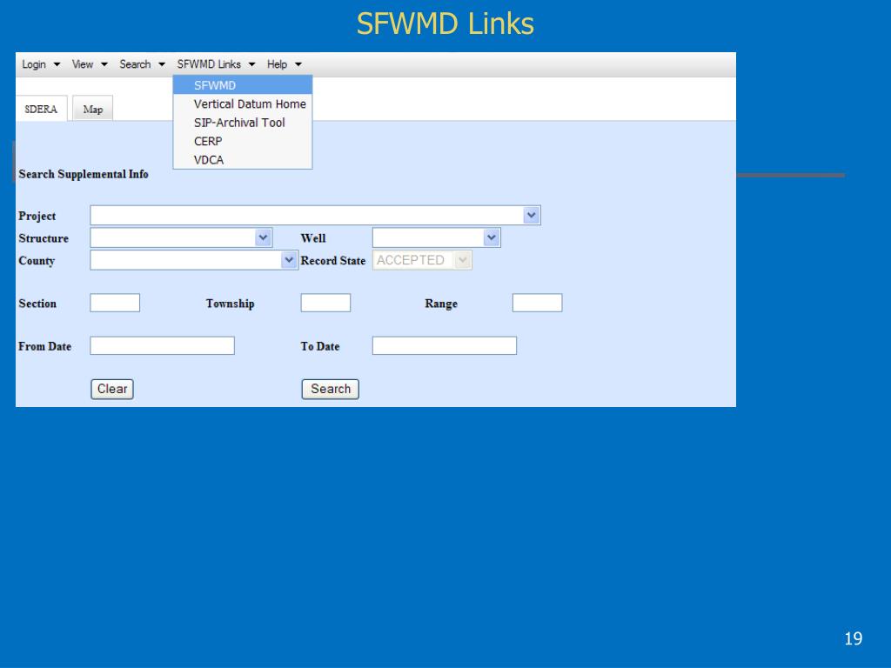Switch to the Map tab
Screen dimensions: 891x668
92,109
